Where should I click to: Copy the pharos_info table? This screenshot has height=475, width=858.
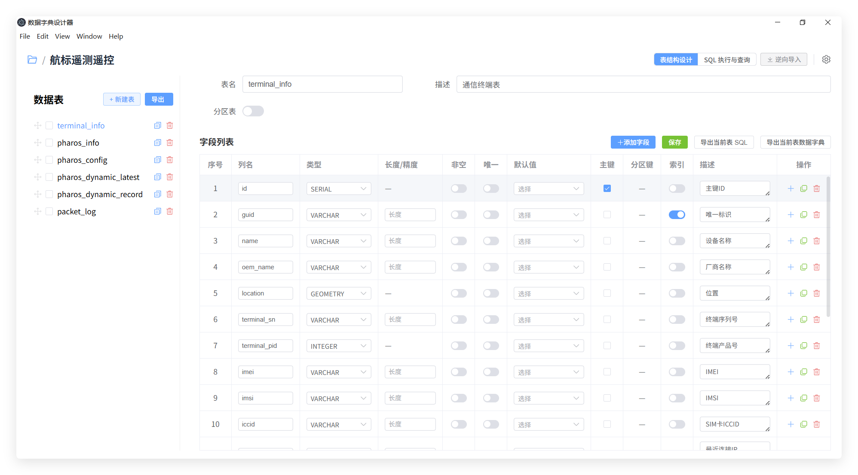pyautogui.click(x=157, y=143)
